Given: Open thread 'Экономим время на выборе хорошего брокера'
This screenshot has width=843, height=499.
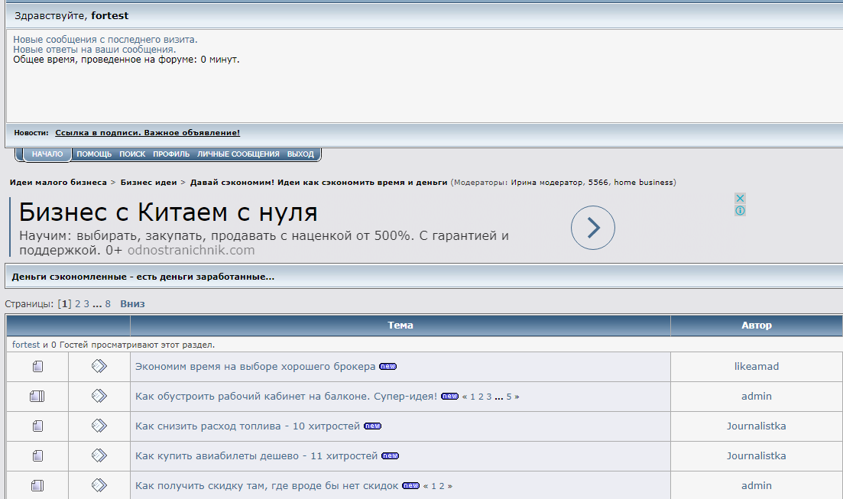Looking at the screenshot, I should [x=255, y=367].
